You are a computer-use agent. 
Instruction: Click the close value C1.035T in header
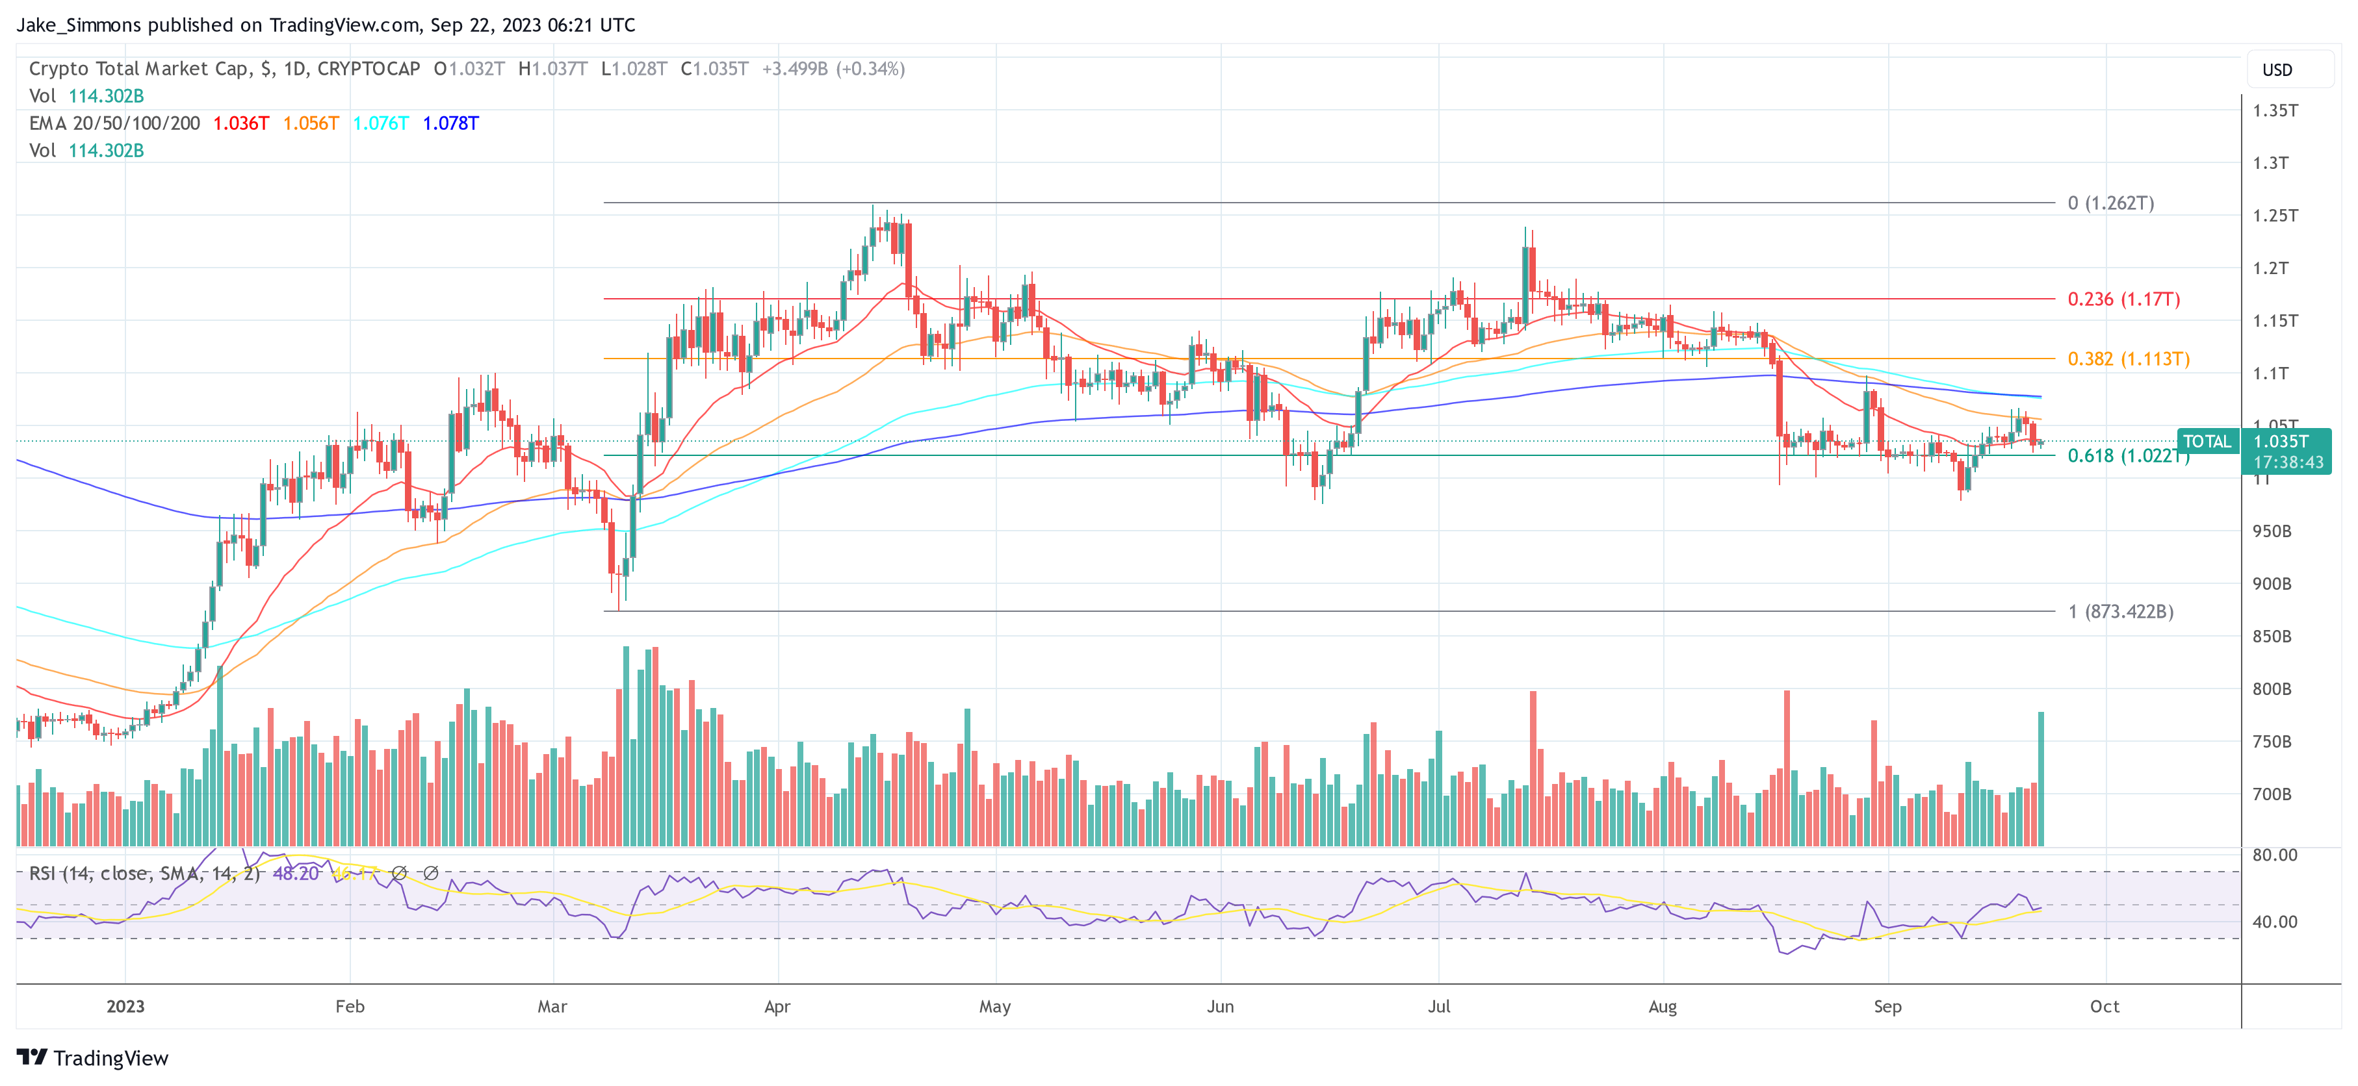point(715,69)
